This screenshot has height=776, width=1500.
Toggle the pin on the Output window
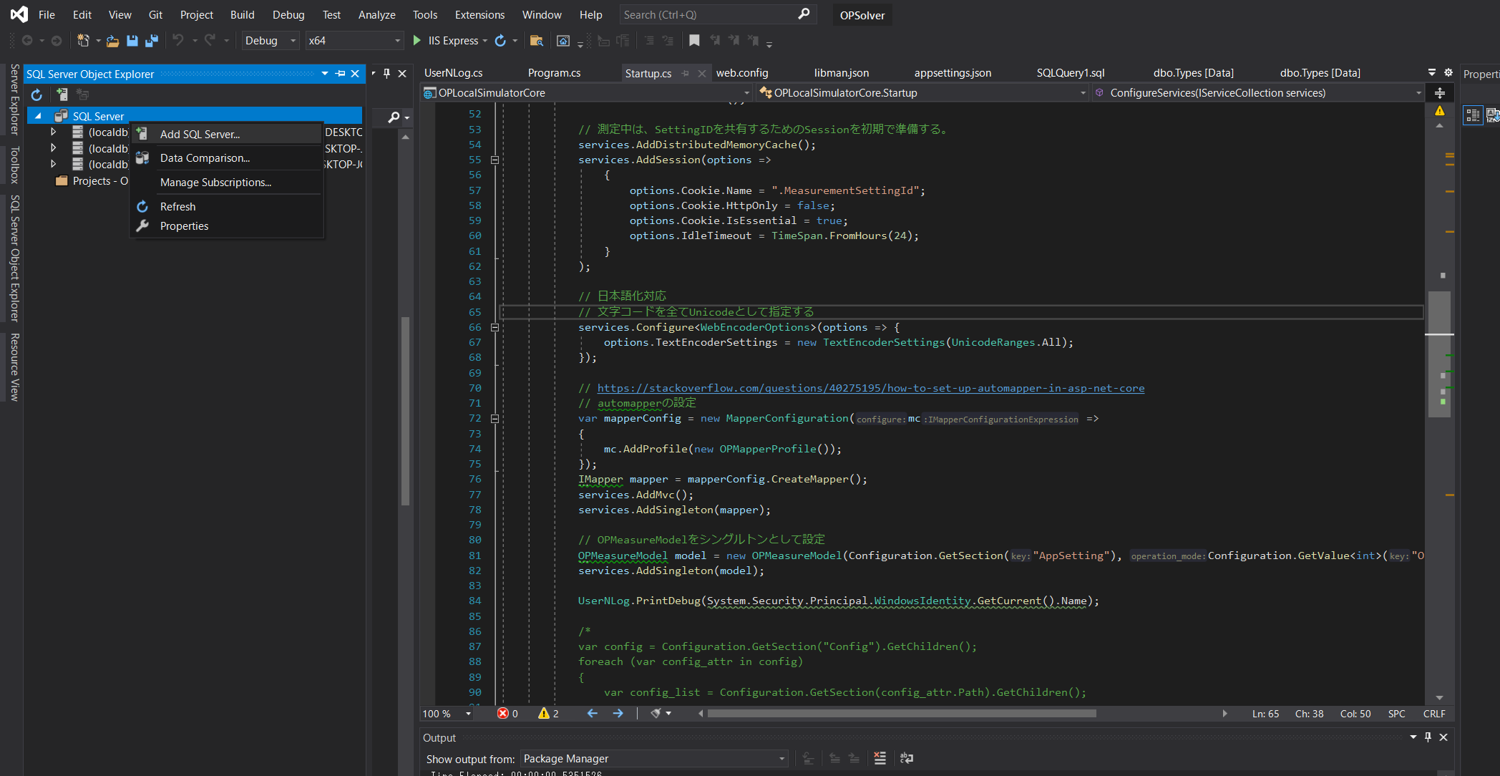[1427, 737]
